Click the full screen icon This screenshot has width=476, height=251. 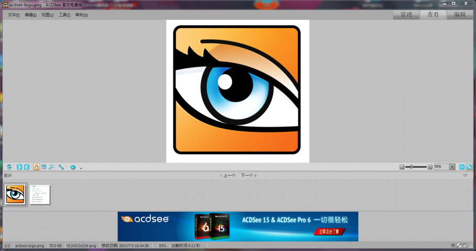[61, 167]
